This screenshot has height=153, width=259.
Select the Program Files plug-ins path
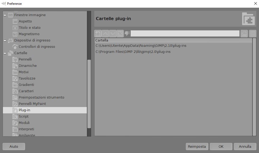(x=133, y=52)
